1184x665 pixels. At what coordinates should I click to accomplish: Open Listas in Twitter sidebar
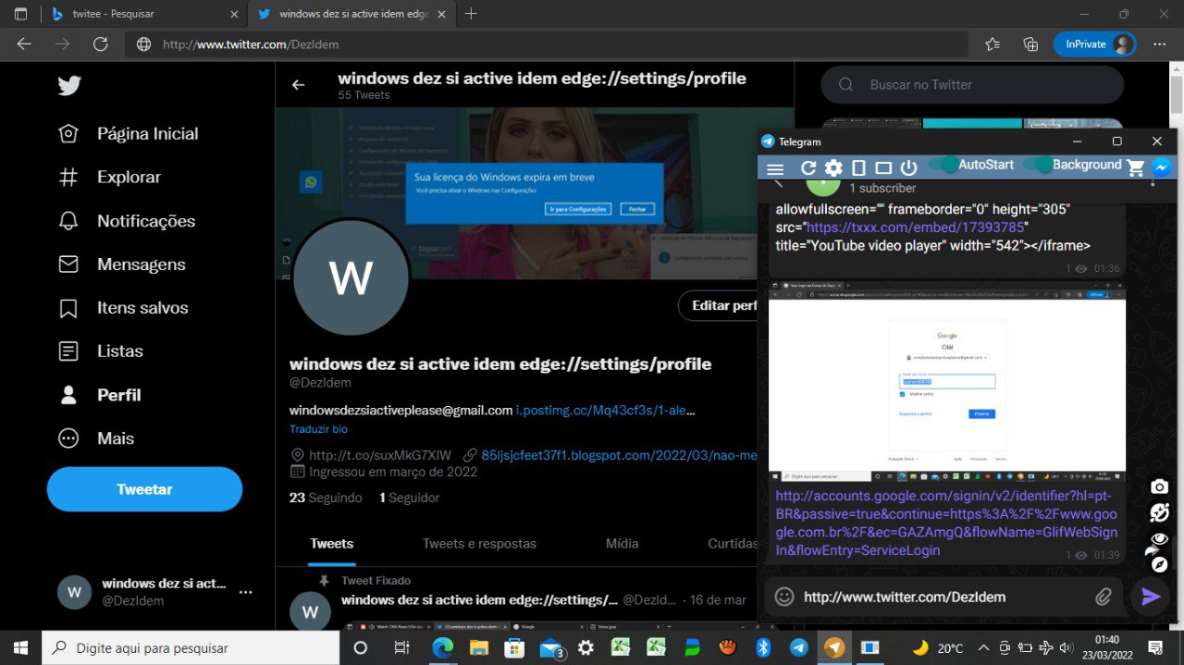tap(100, 351)
